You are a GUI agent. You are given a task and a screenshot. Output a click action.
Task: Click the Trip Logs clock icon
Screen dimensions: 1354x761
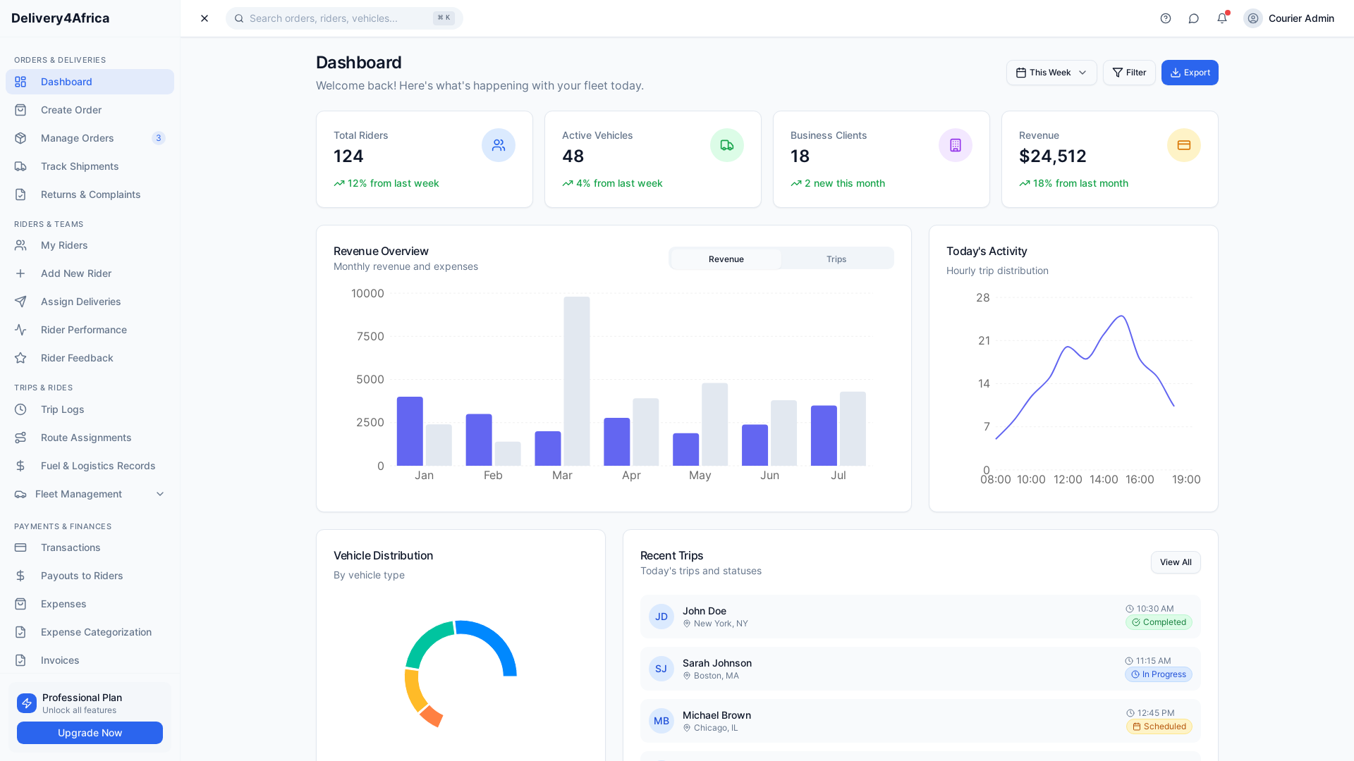pyautogui.click(x=20, y=409)
